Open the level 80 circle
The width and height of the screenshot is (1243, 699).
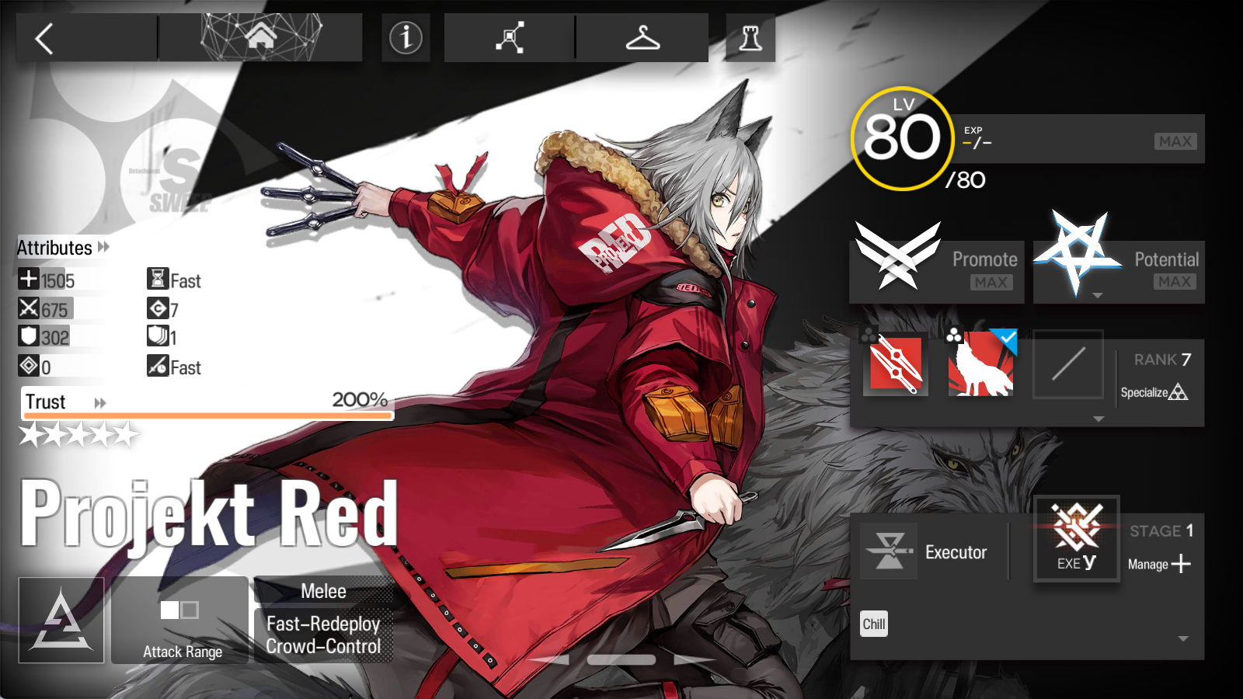coord(902,138)
